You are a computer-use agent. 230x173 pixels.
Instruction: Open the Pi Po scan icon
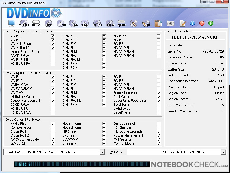click(x=97, y=23)
